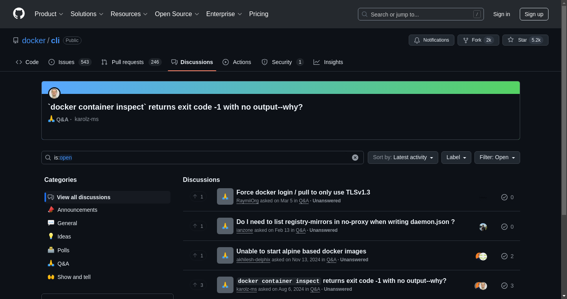The image size is (567, 299).
Task: Expand the Product menu
Action: [x=49, y=14]
